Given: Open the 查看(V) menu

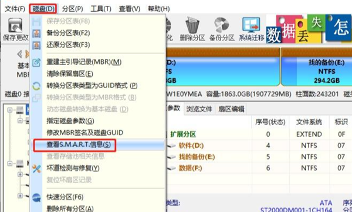Looking at the screenshot, I should 129,9.
